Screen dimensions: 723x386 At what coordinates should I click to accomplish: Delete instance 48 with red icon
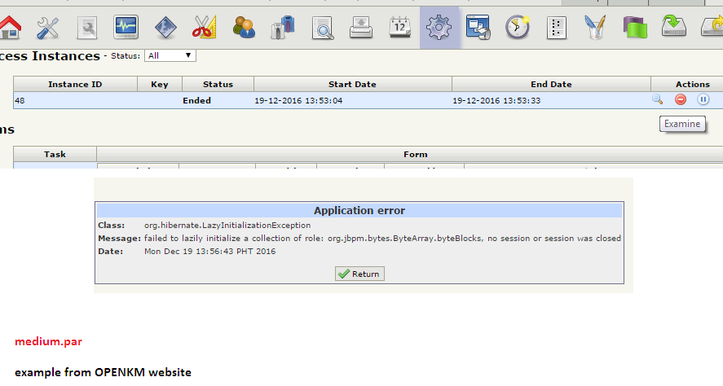coord(680,100)
